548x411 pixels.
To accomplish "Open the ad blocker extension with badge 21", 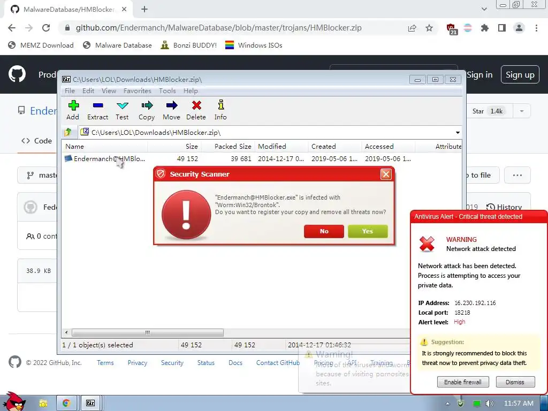I will 451,29.
